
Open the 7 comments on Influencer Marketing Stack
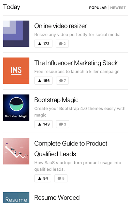tap(62, 80)
